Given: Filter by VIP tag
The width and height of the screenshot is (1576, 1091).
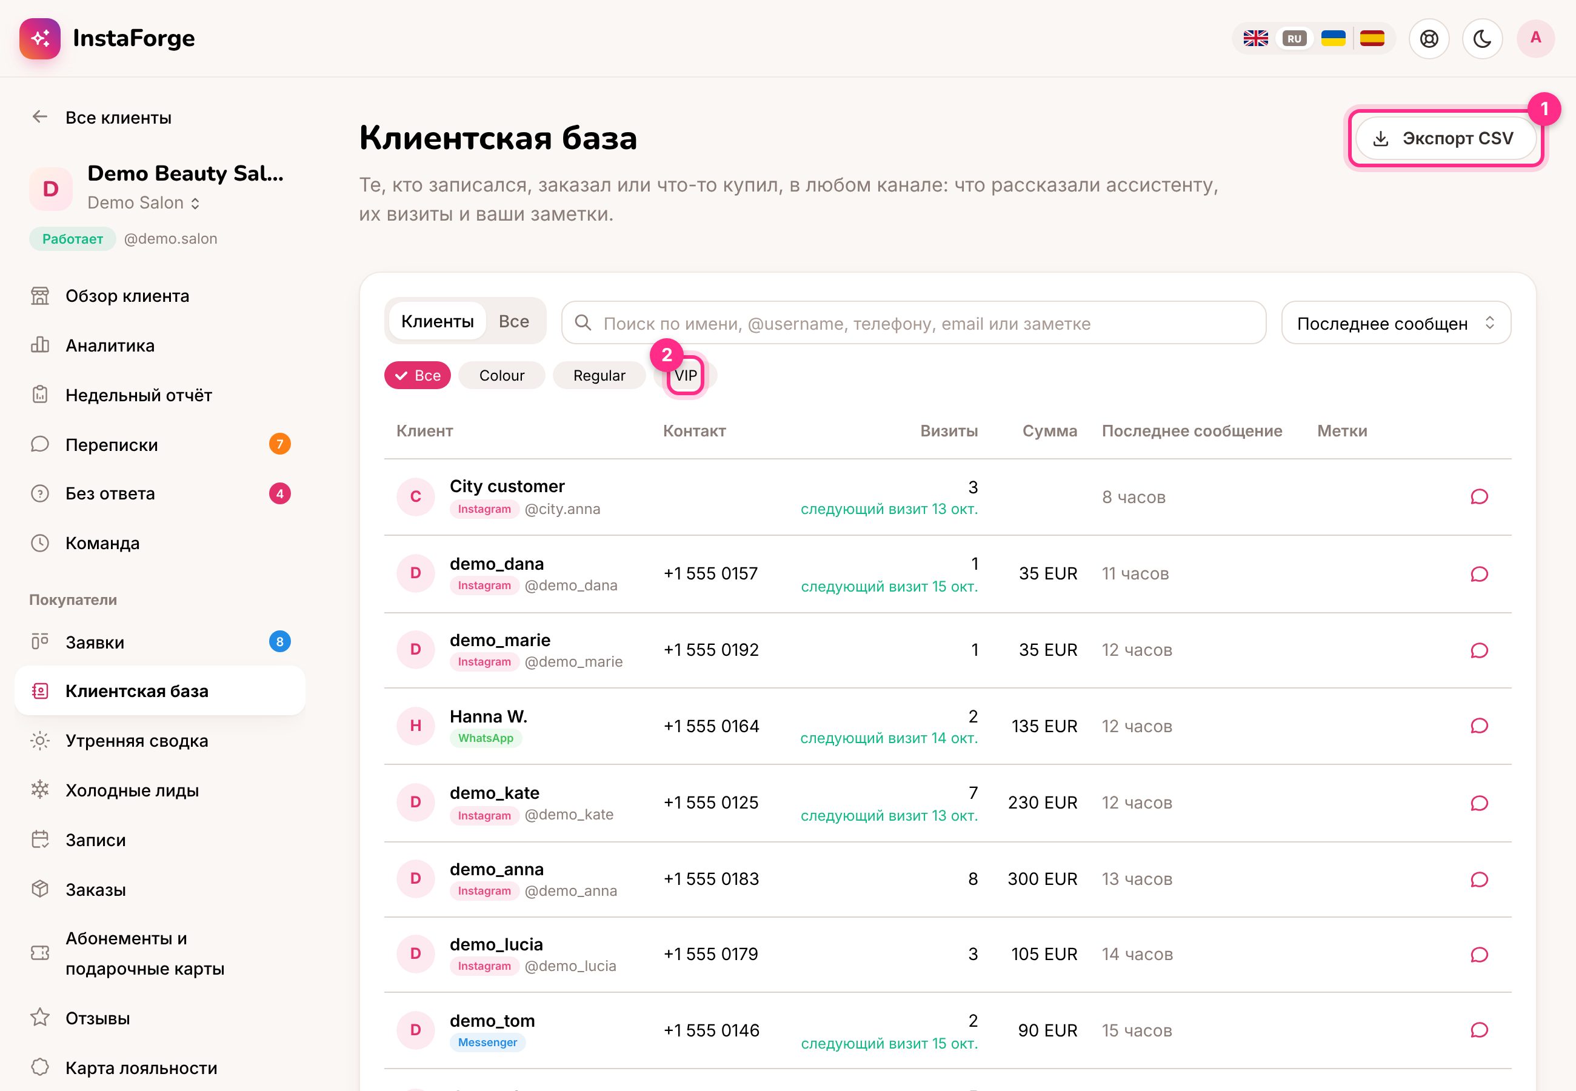Looking at the screenshot, I should point(686,376).
